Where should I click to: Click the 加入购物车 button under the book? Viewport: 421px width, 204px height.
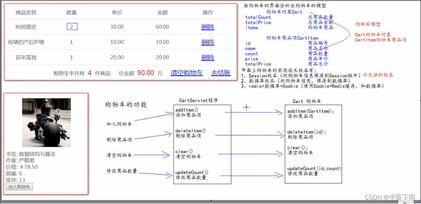point(19,187)
